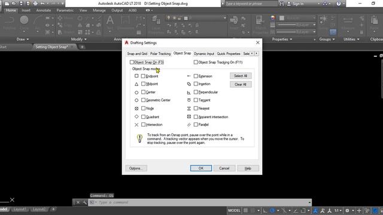This screenshot has width=383, height=215.
Task: Click the workspace switching gear icon
Action: [x=347, y=210]
